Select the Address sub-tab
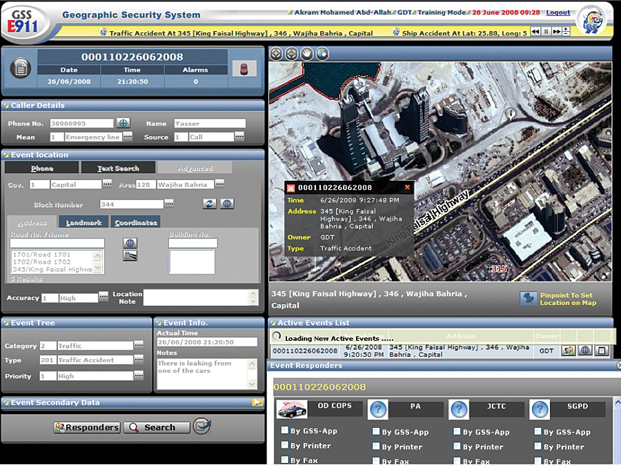The height and width of the screenshot is (465, 621). pyautogui.click(x=32, y=222)
